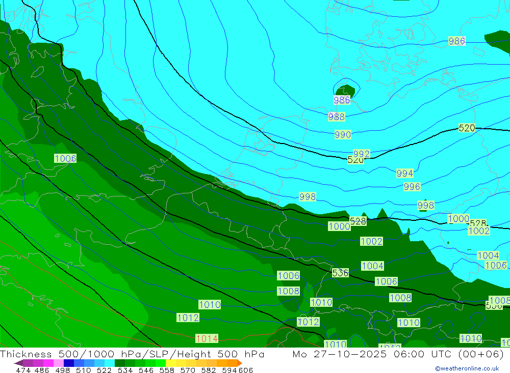This screenshot has width=510, height=373.
Task: Click the legend value 522
Action: click(x=105, y=370)
